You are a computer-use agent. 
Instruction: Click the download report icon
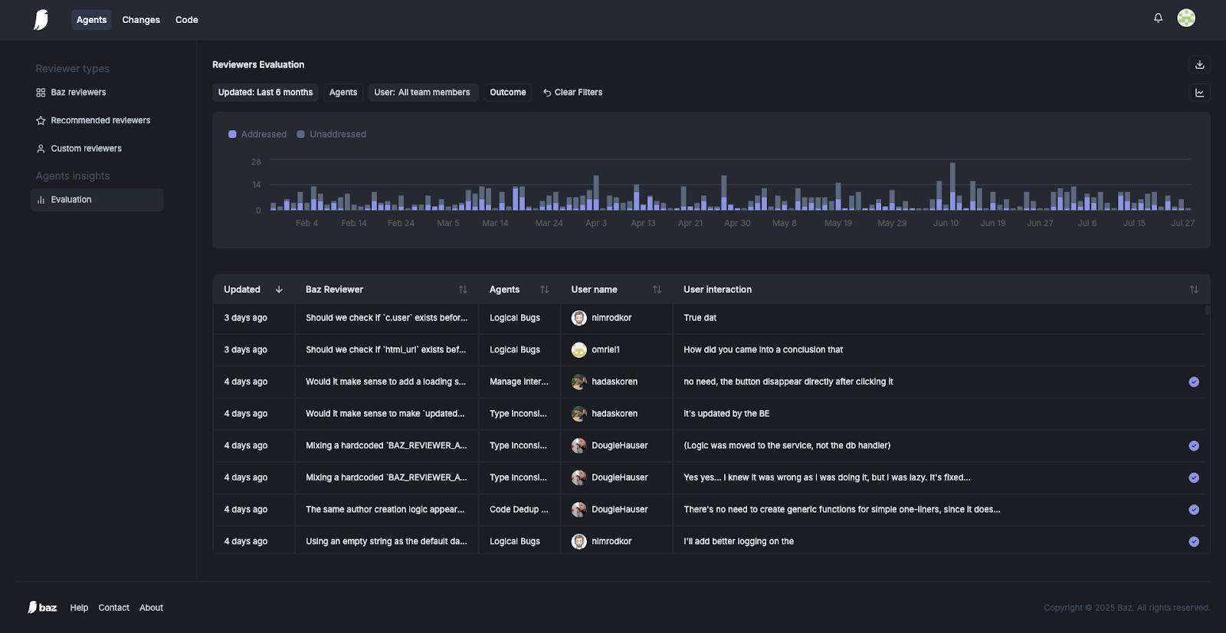1199,64
